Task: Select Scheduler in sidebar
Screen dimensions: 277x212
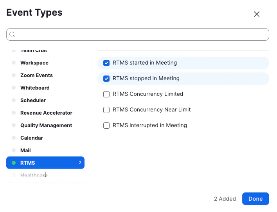Action: coord(33,101)
